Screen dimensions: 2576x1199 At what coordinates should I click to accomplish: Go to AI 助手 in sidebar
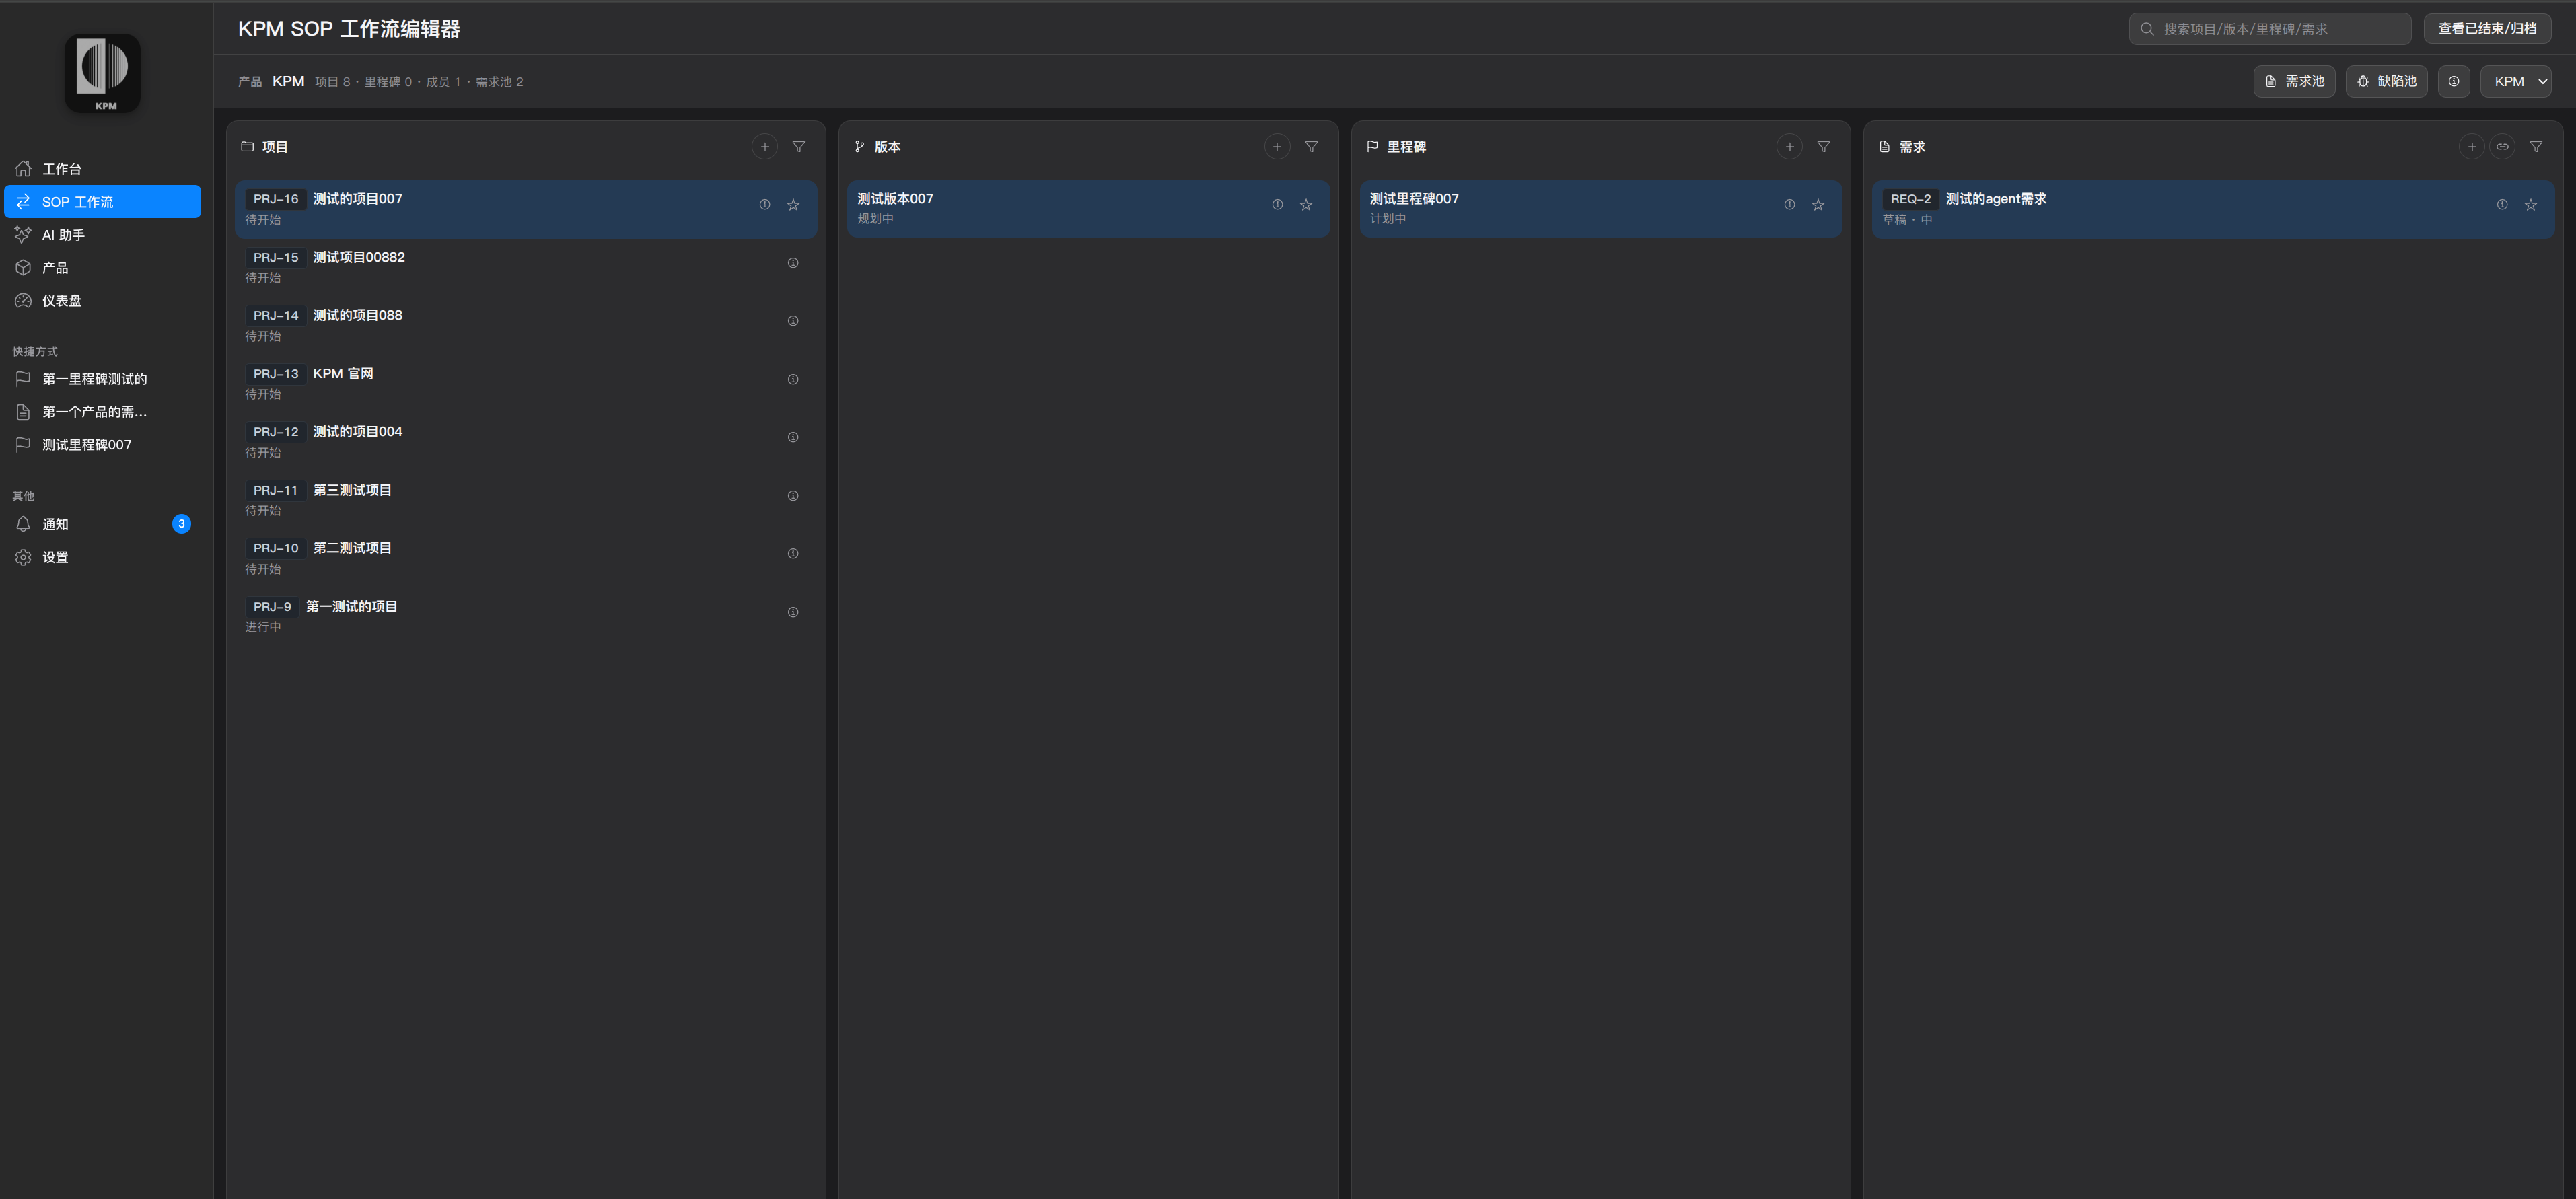coord(63,235)
